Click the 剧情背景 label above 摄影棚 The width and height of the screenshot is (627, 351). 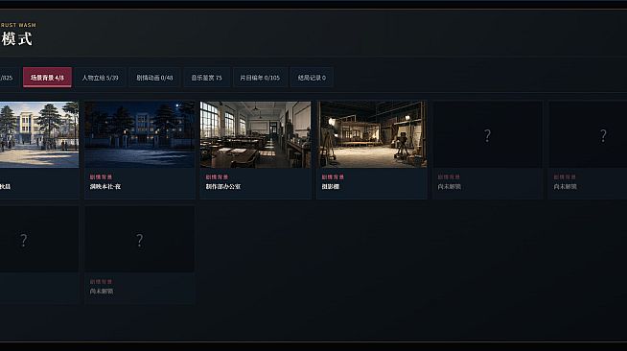333,176
